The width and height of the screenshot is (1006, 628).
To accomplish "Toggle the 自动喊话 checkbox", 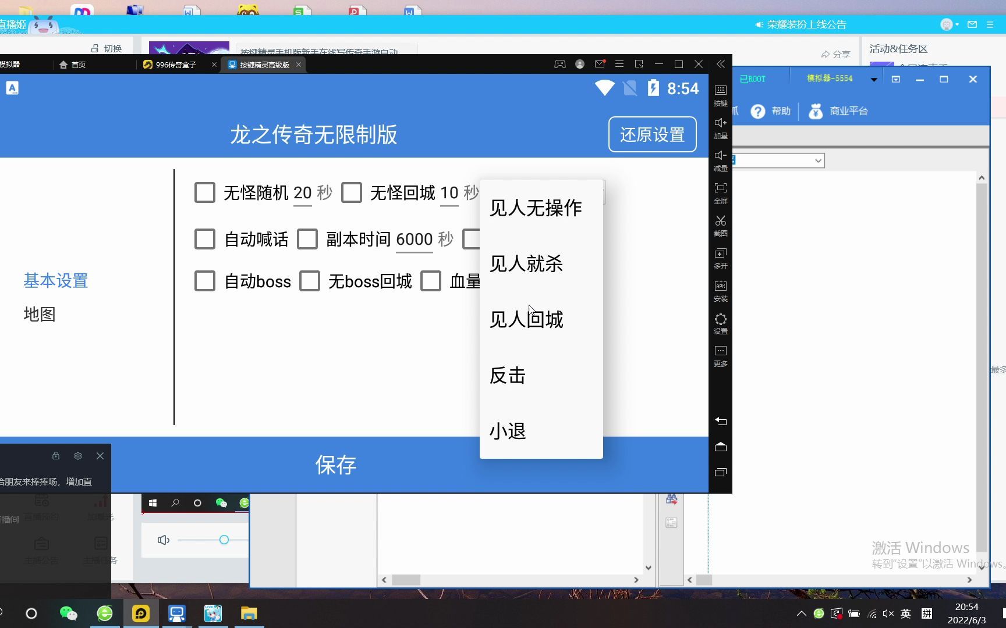I will (x=205, y=239).
